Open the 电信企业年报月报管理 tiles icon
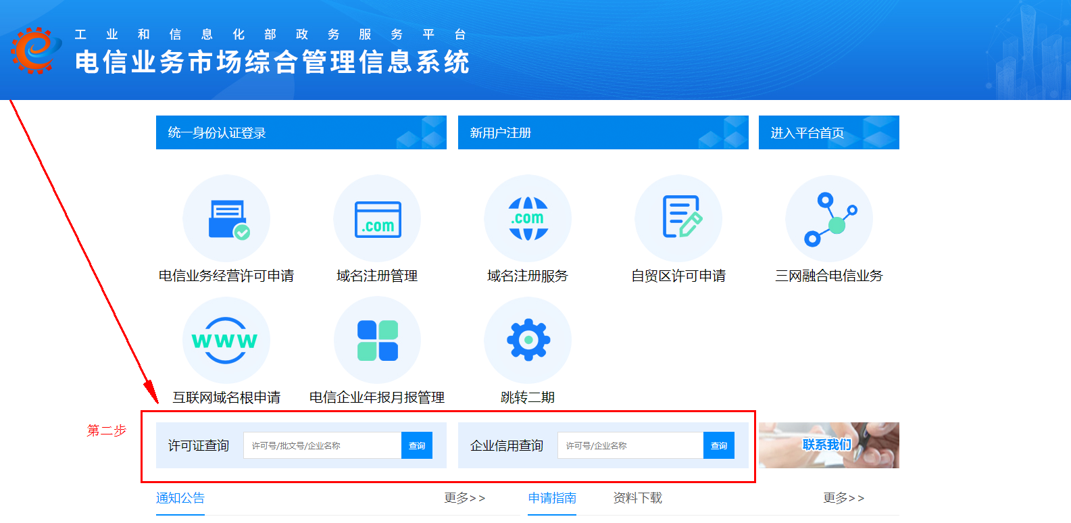The width and height of the screenshot is (1071, 523). click(377, 340)
